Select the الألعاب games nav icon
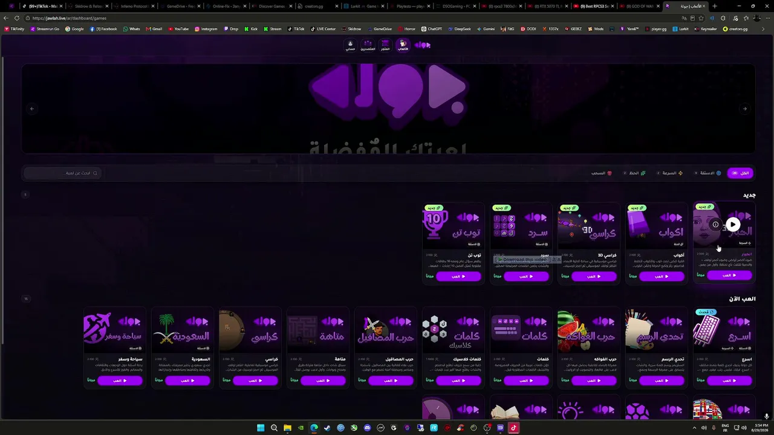Image resolution: width=774 pixels, height=435 pixels. (x=403, y=45)
